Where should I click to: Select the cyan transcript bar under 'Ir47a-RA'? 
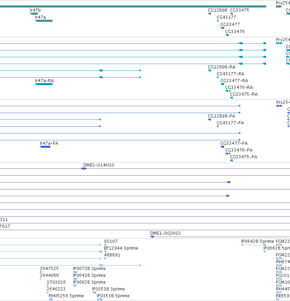tap(44, 84)
